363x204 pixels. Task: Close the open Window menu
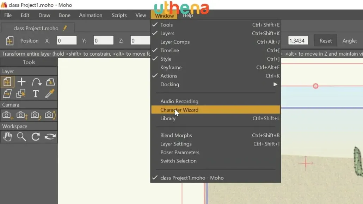pyautogui.click(x=164, y=16)
